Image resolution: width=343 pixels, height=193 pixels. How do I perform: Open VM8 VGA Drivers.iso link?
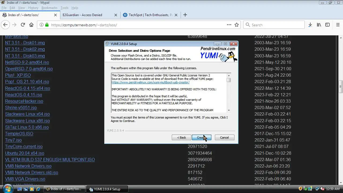click(x=25, y=179)
